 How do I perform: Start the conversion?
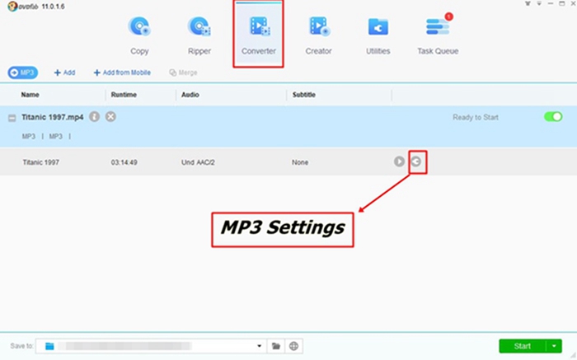click(x=522, y=347)
